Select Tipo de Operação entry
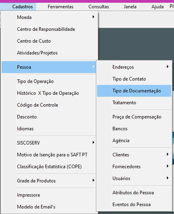The image size is (174, 214). click(49, 81)
